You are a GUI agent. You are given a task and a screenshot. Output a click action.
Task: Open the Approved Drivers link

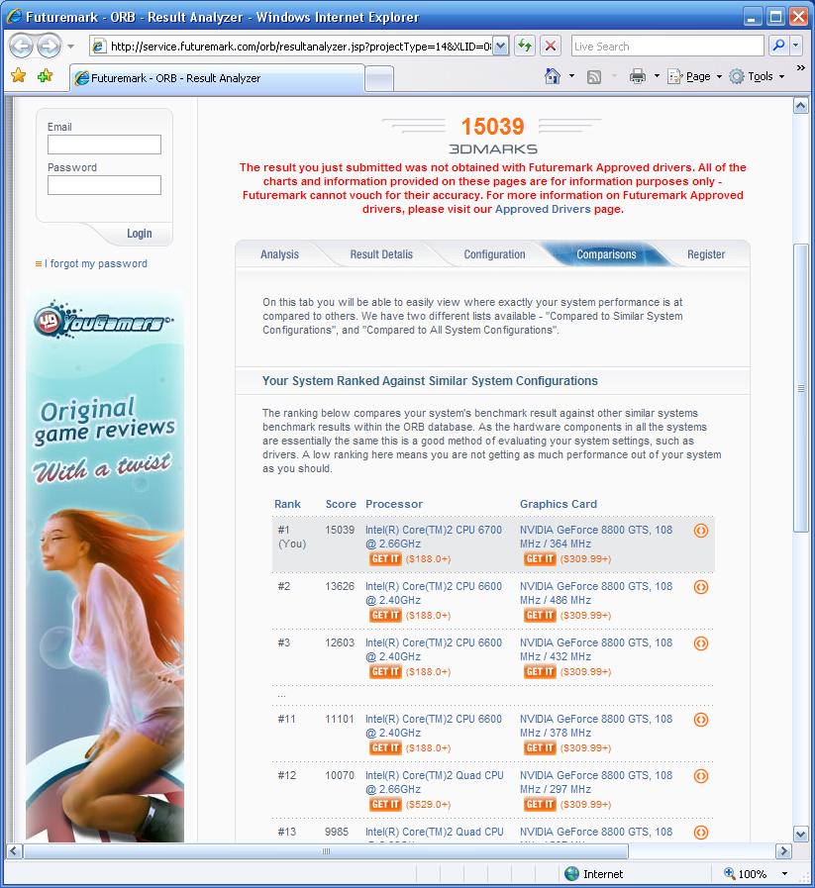tap(542, 209)
